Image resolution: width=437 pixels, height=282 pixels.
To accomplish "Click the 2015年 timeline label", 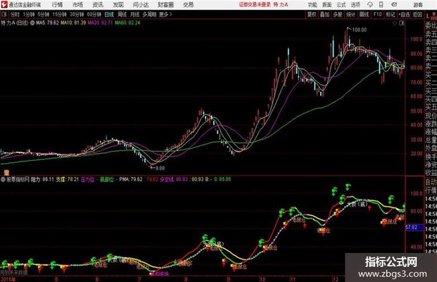I will click(8, 280).
